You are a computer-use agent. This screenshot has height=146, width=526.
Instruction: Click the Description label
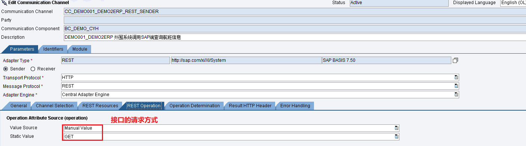click(13, 37)
